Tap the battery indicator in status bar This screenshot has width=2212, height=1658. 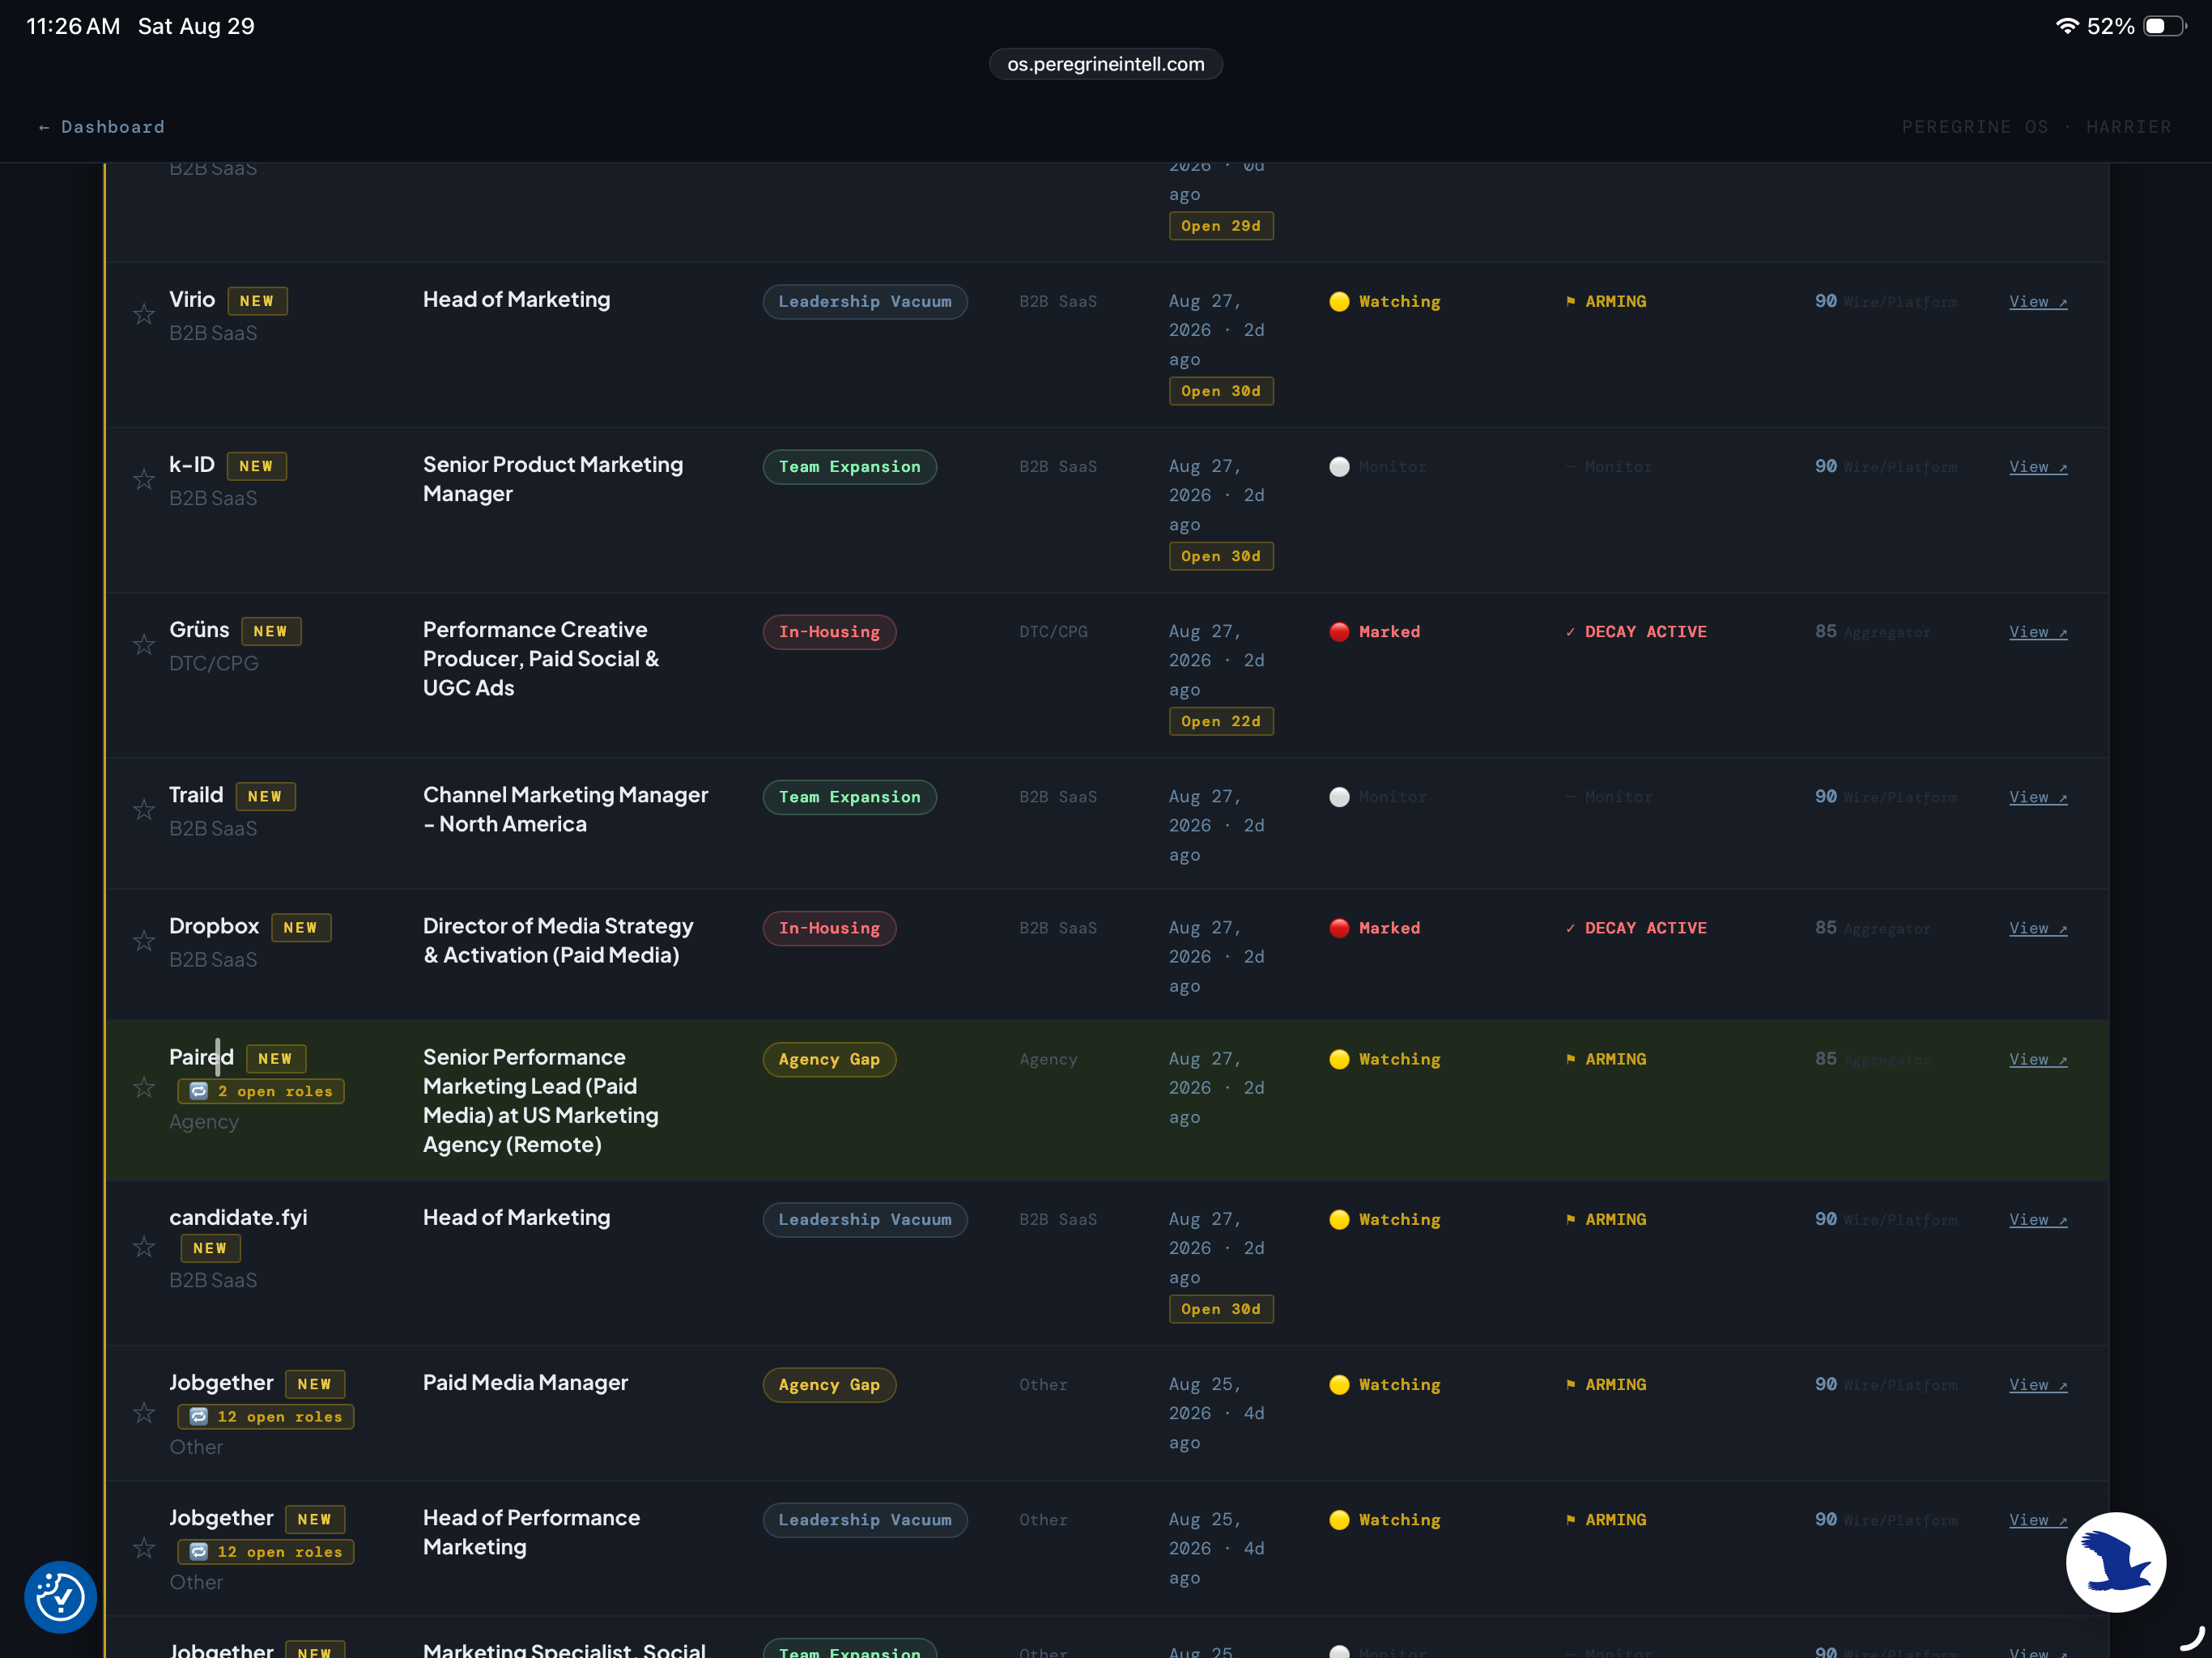(x=2164, y=26)
